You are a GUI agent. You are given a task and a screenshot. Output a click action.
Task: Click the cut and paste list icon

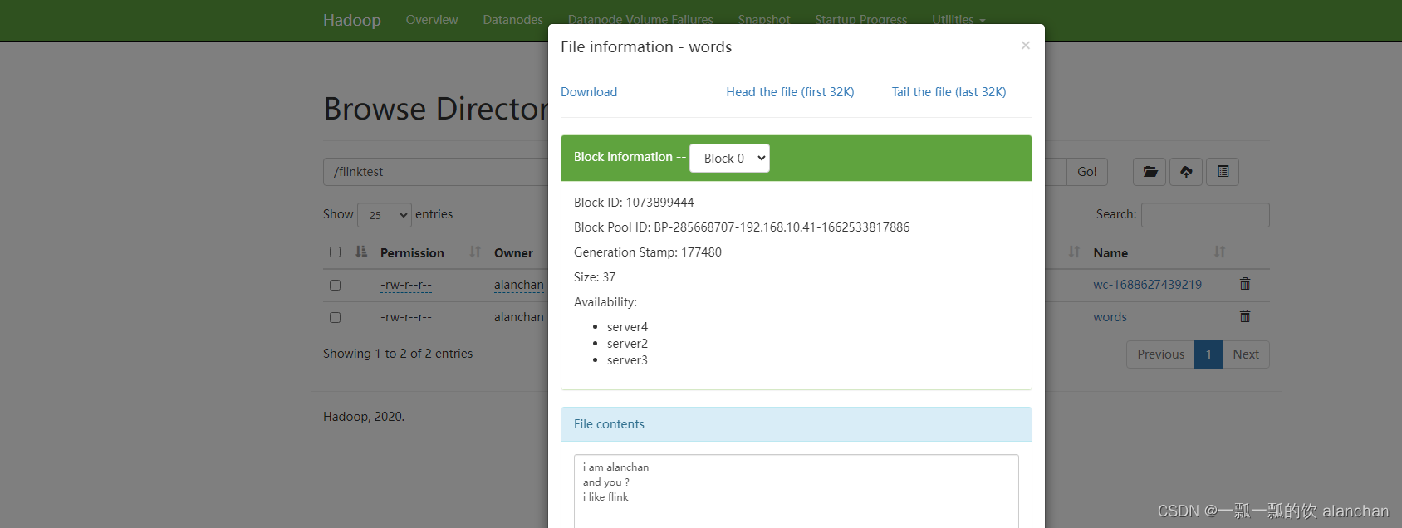[x=1223, y=172]
